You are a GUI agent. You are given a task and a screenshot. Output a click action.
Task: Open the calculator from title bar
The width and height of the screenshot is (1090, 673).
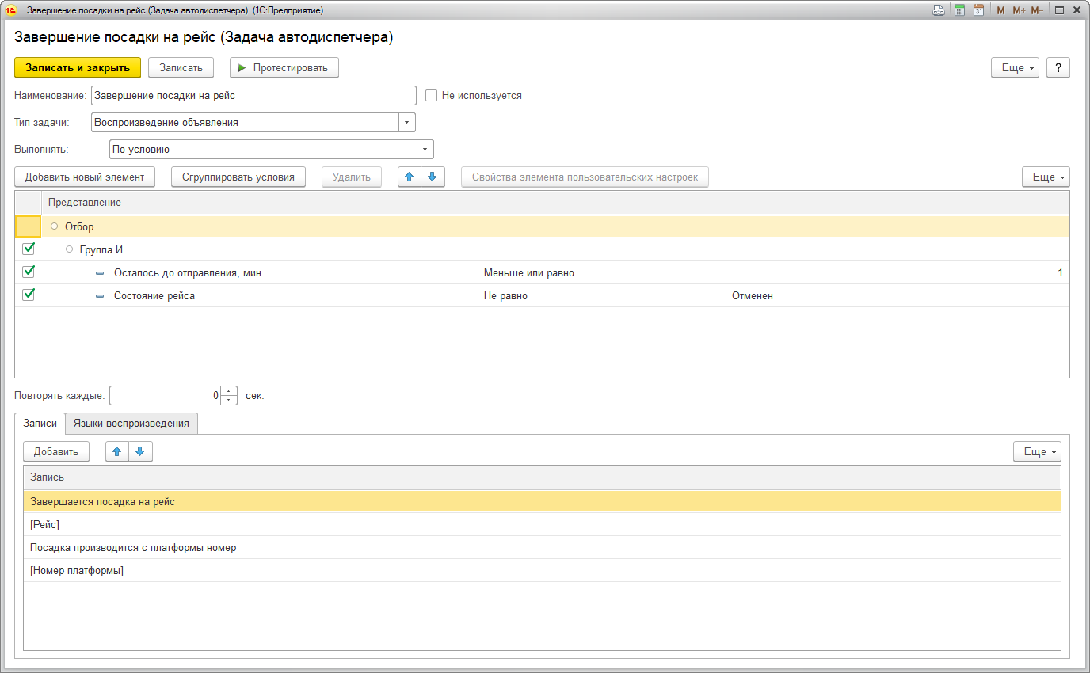point(959,10)
